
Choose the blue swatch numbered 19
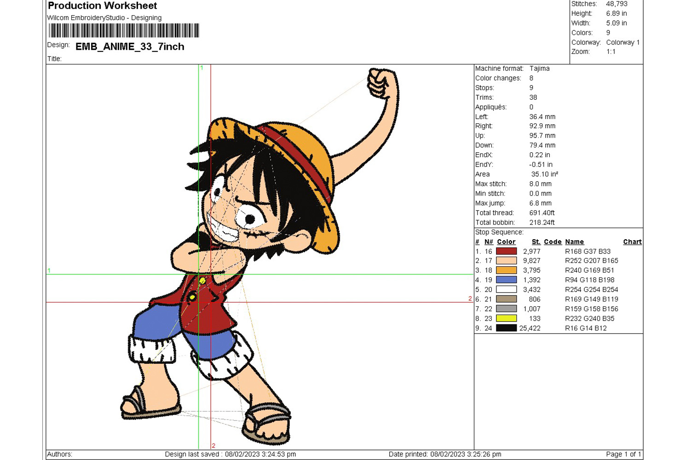point(506,280)
